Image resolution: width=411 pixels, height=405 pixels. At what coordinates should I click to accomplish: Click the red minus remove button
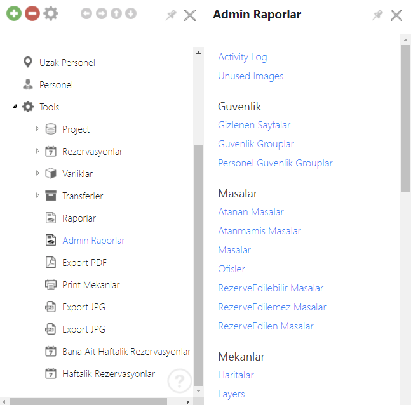coord(32,13)
